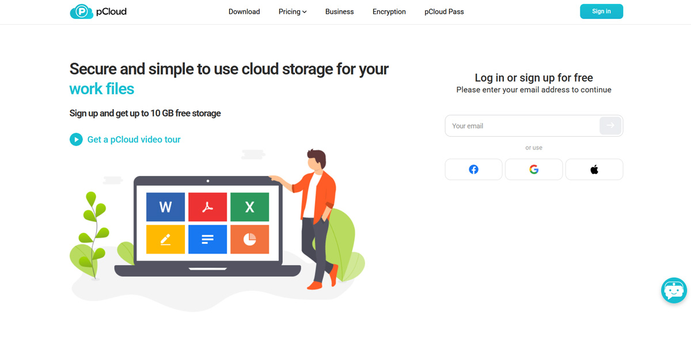Open the Get a pCloud video tour link

[134, 139]
